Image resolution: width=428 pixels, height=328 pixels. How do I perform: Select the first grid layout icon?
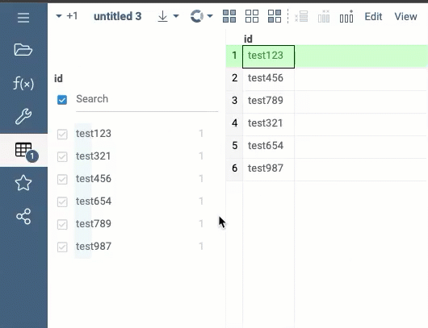point(229,16)
